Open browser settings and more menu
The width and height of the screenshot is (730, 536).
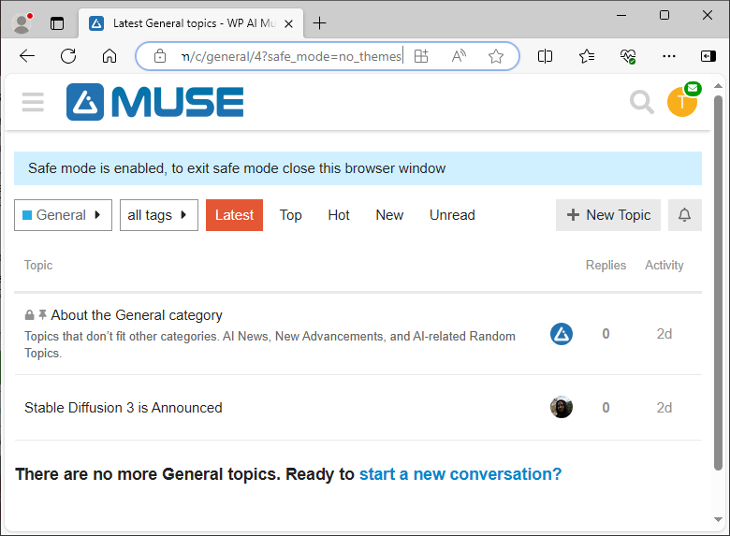coord(669,56)
